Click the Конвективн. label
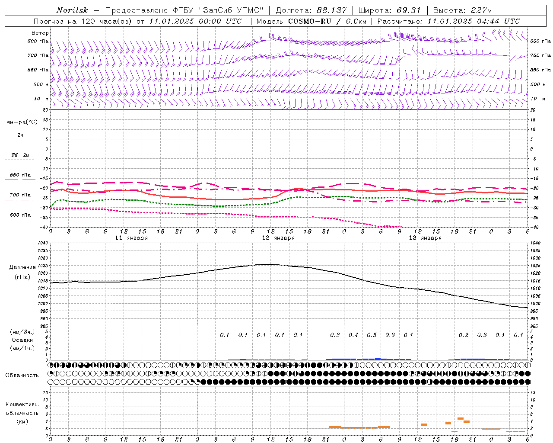 pos(22,404)
